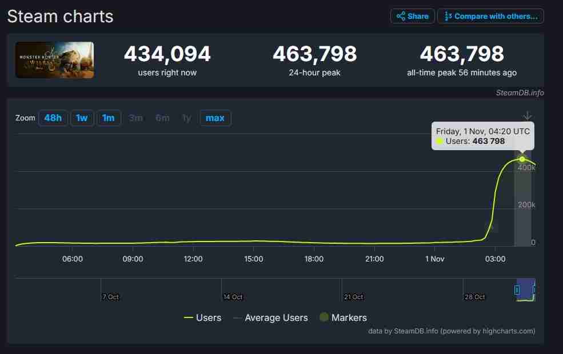Click 28 Oct on the navigator timeline
This screenshot has width=563, height=354.
coord(474,297)
